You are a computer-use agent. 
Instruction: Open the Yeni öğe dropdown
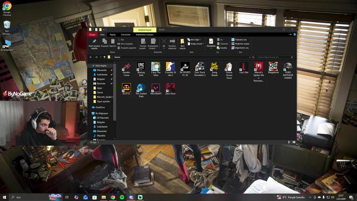click(194, 40)
